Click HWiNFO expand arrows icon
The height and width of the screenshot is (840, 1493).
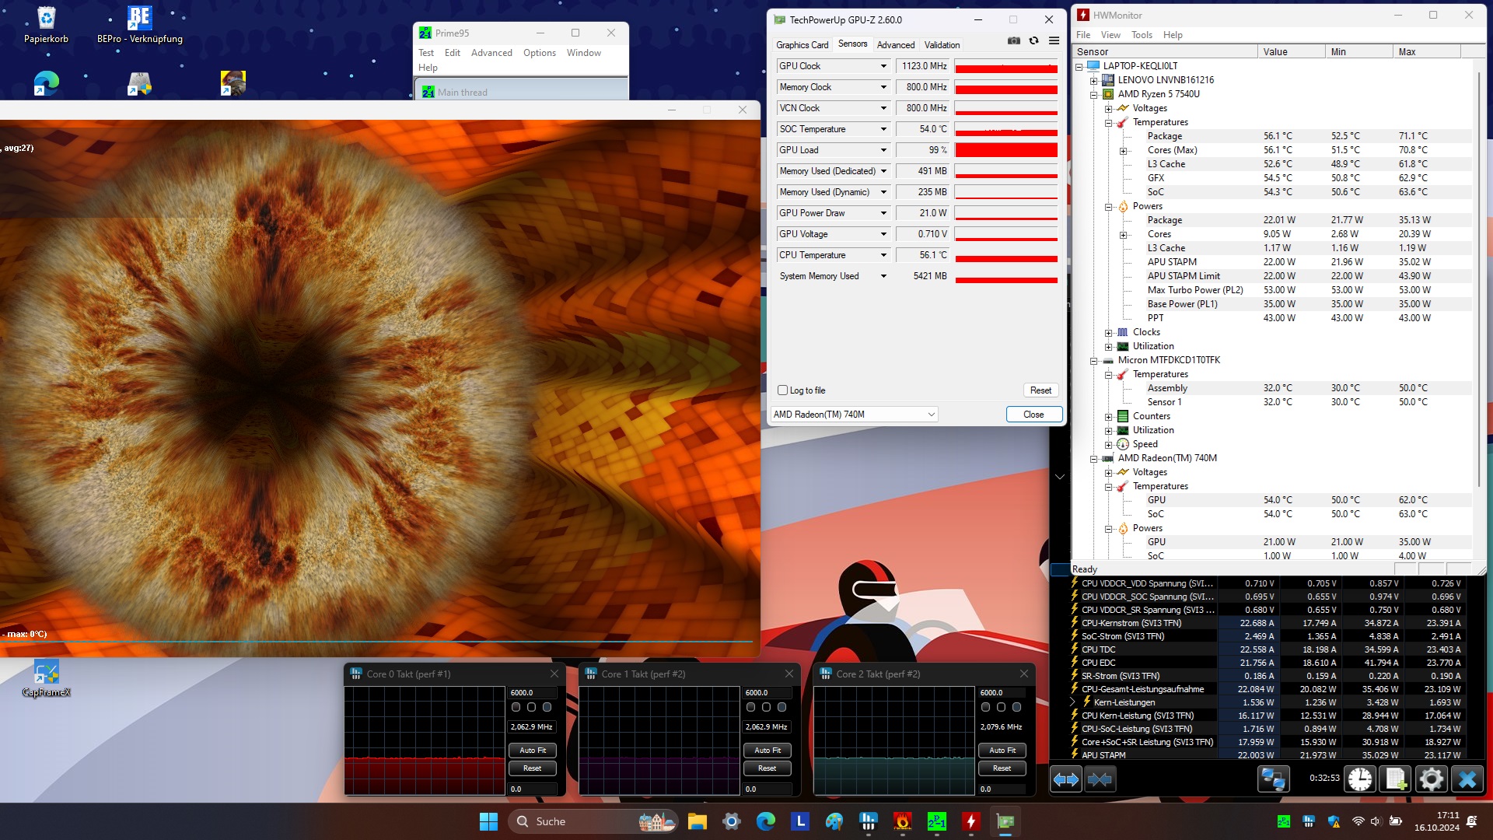point(1065,779)
